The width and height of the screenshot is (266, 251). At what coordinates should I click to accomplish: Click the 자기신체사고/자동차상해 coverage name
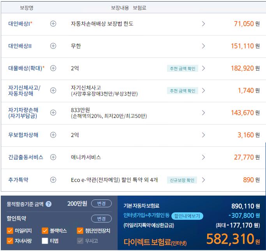(x=24, y=91)
